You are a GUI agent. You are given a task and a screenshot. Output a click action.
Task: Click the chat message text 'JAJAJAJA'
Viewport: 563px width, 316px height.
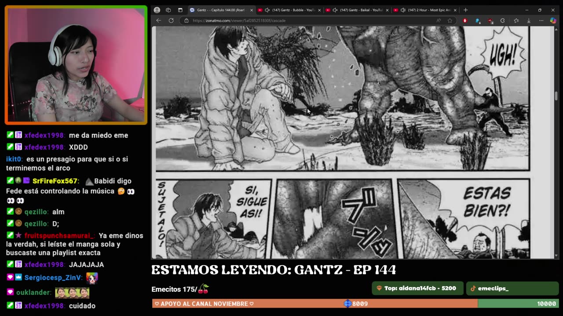(x=86, y=265)
